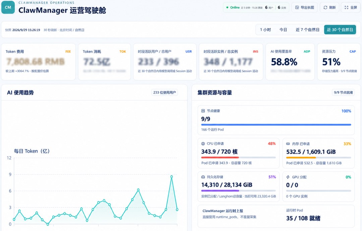The image size is (362, 231).
Task: Open the Token 费用 card
Action: tap(38, 62)
